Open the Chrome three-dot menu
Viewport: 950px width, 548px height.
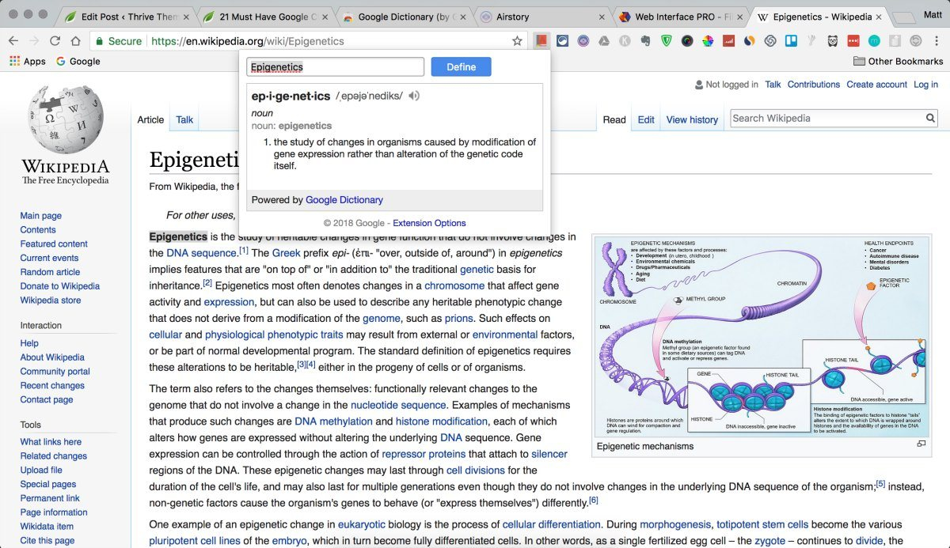coord(935,40)
